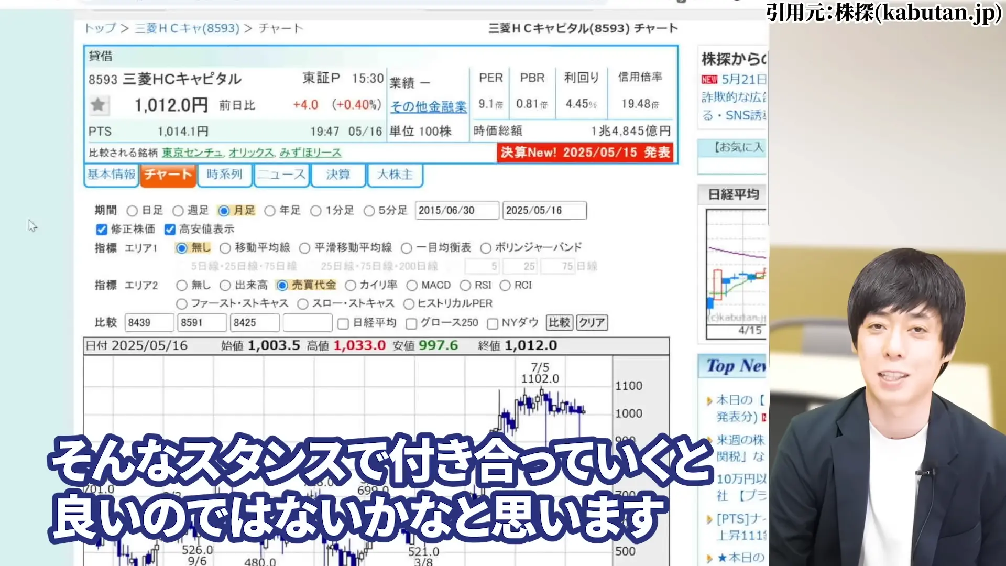The width and height of the screenshot is (1006, 566).
Task: Select the 平滑移動平均線 indicator
Action: [x=304, y=248]
